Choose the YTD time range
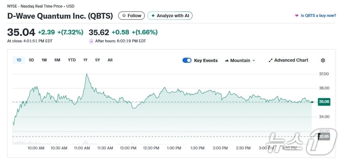 [x=72, y=60]
